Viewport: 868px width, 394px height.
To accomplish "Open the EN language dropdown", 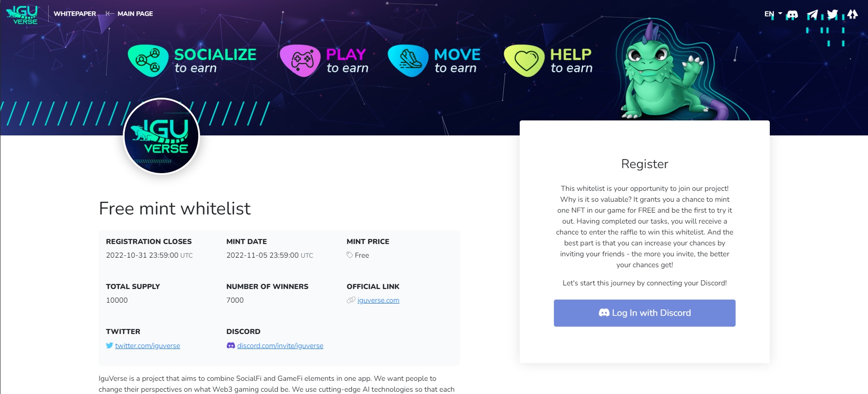I will coord(769,14).
